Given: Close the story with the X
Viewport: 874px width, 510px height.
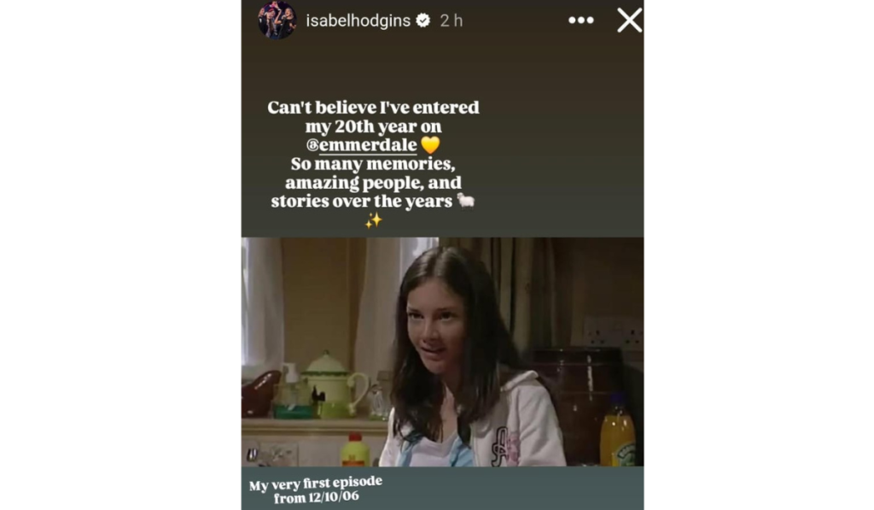Looking at the screenshot, I should [629, 21].
